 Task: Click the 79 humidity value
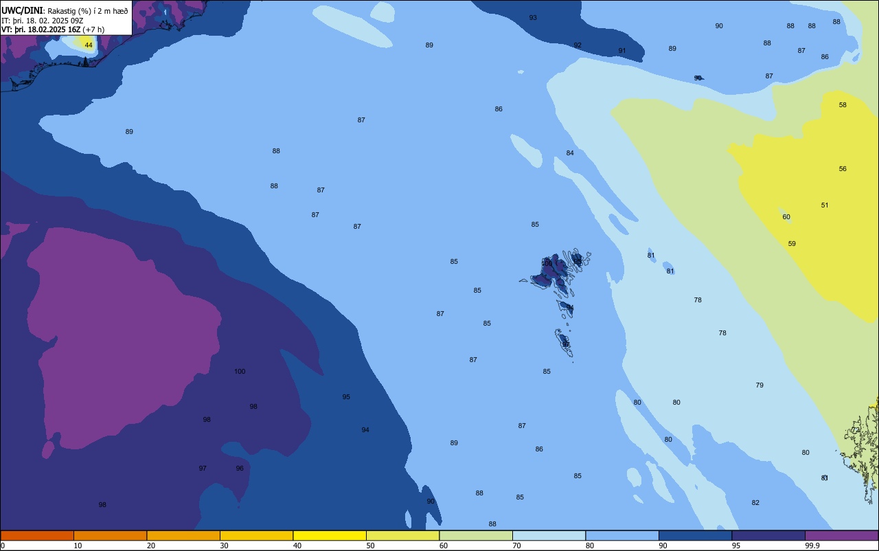pos(760,385)
